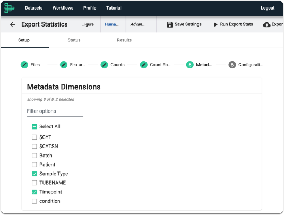The width and height of the screenshot is (284, 215).
Task: Check the condition checkbox
Action: [34, 201]
